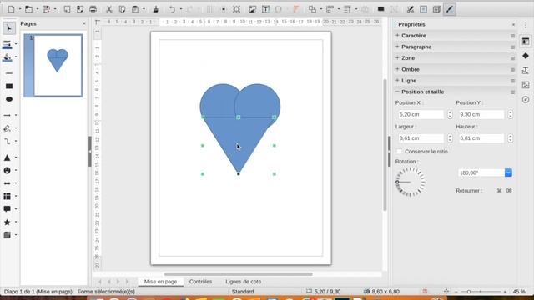Select the callout shapes tool
The width and height of the screenshot is (534, 300).
coord(7,209)
